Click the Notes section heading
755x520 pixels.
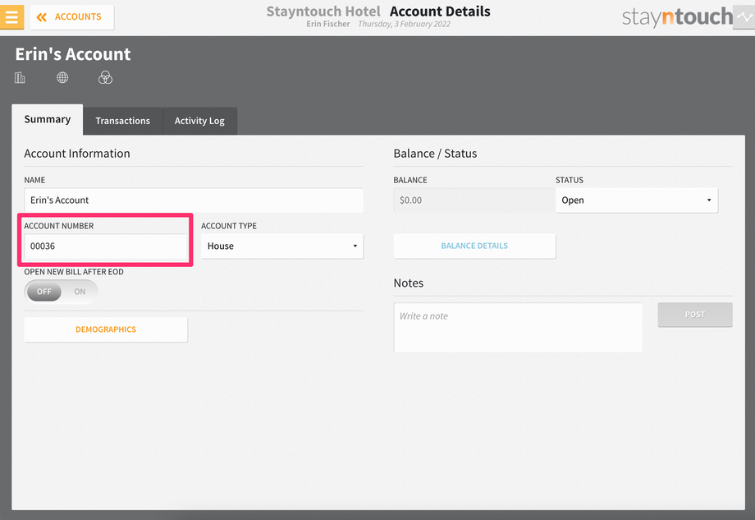(x=409, y=283)
